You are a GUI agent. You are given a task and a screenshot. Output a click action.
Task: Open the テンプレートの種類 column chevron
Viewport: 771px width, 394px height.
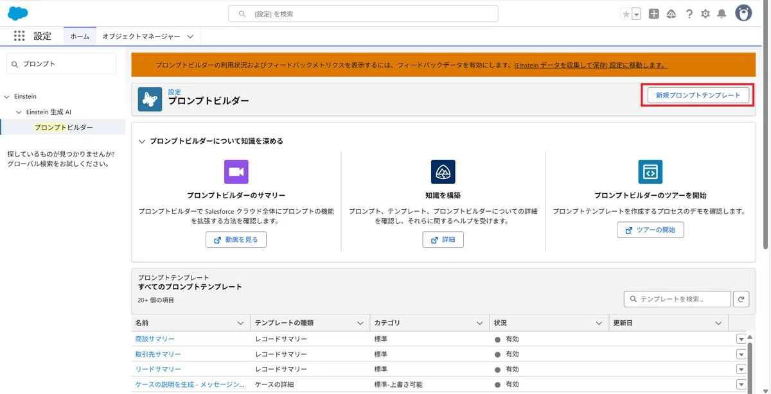[x=360, y=323]
